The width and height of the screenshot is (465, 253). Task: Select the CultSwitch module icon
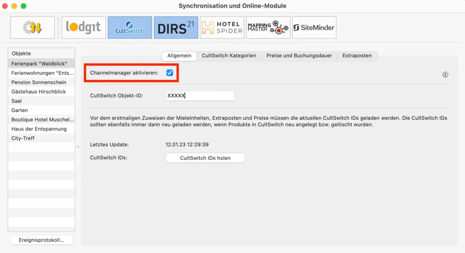(x=130, y=27)
